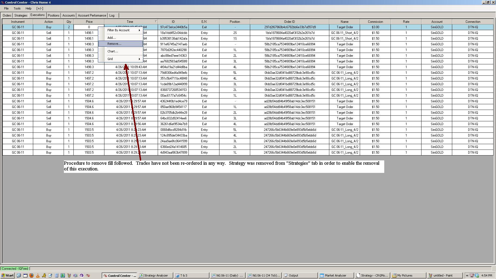Click the McAfee shield tray icon
Viewport: 496px width, 279px height.
472,275
